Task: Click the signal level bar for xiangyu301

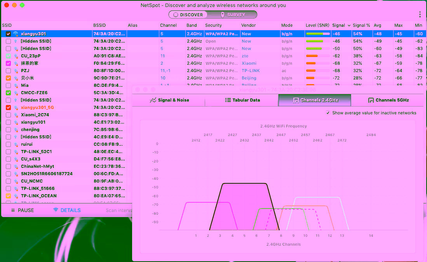Action: 318,34
